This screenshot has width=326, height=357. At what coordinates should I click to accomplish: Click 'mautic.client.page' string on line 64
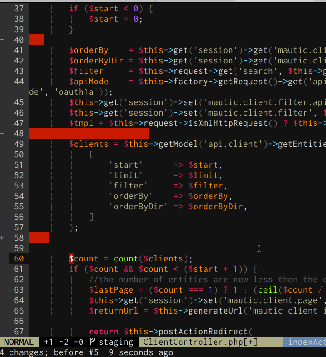pos(273,300)
